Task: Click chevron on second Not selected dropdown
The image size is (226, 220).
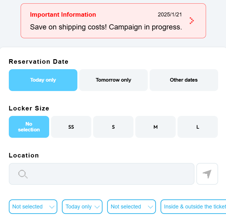Action: point(150,207)
